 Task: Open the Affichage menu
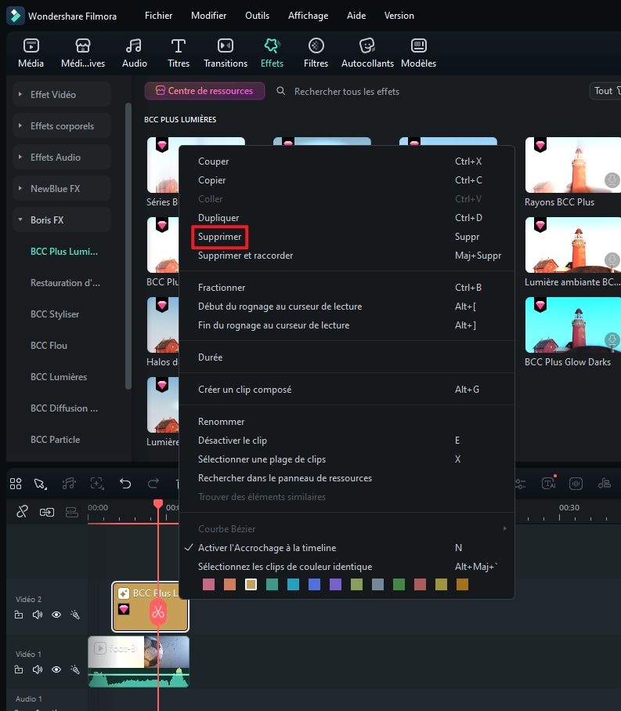[x=308, y=16]
